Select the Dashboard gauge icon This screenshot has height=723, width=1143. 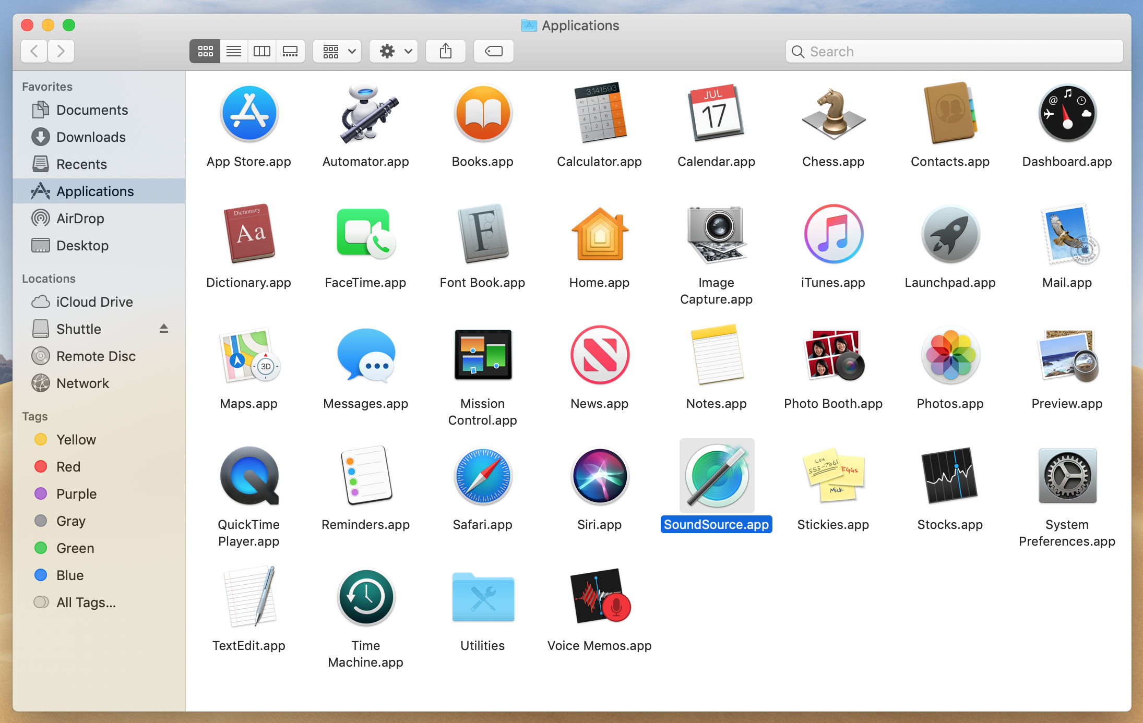(x=1067, y=113)
